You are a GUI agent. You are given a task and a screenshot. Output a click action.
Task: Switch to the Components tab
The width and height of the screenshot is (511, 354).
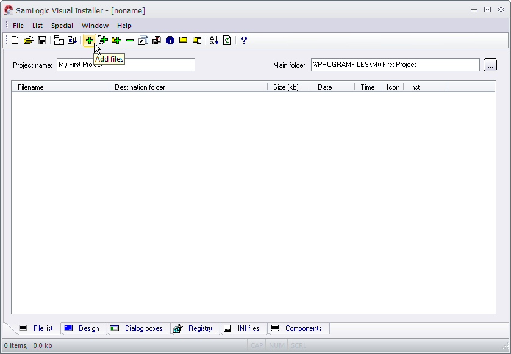[x=298, y=328]
